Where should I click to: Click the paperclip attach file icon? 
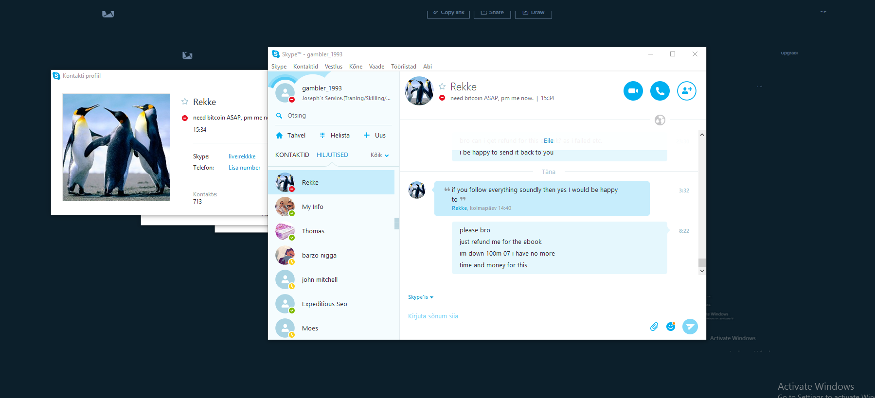click(x=654, y=327)
